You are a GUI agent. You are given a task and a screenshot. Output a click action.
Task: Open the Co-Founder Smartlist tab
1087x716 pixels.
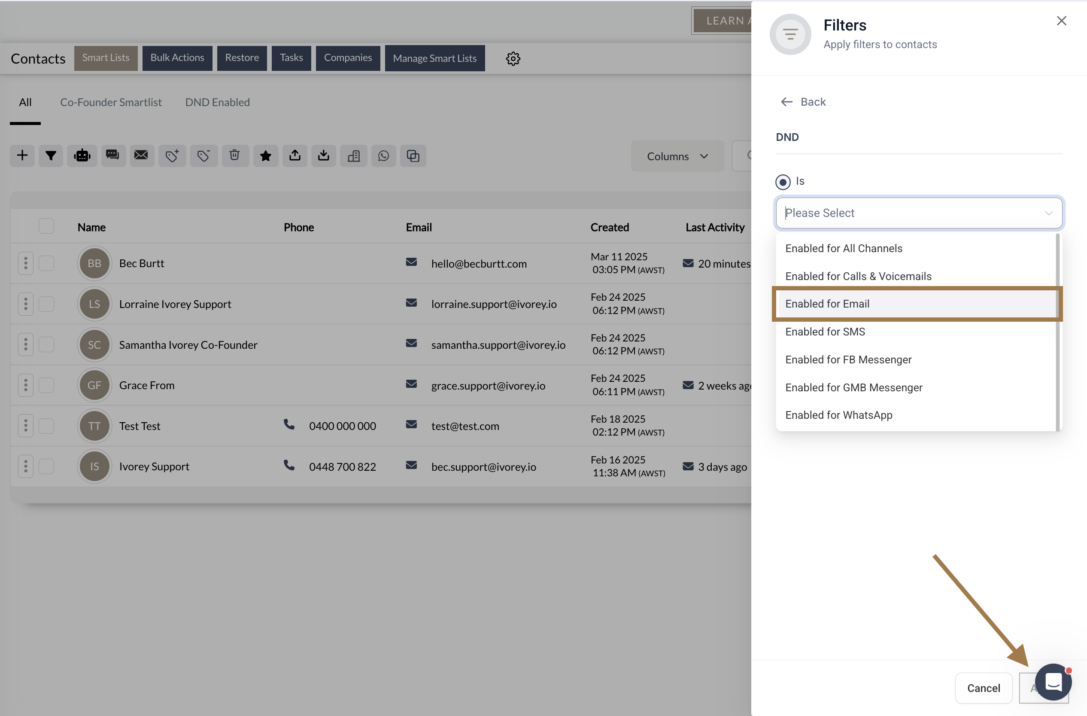(x=111, y=102)
